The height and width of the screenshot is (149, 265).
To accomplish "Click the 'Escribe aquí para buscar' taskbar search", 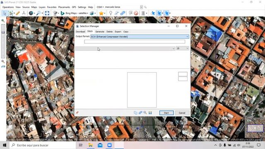I will point(43,145).
